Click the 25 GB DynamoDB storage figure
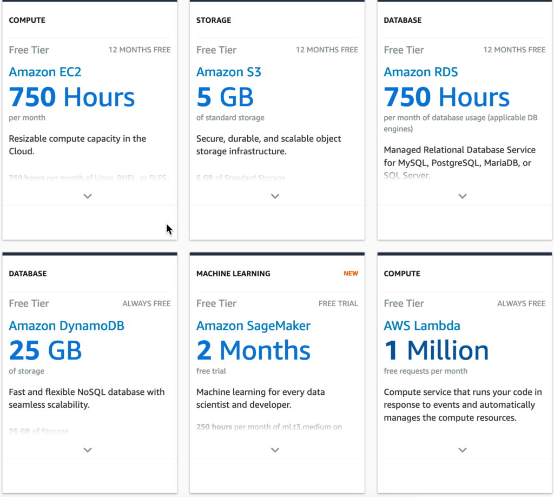Screen dimensions: 554x497 [45, 351]
